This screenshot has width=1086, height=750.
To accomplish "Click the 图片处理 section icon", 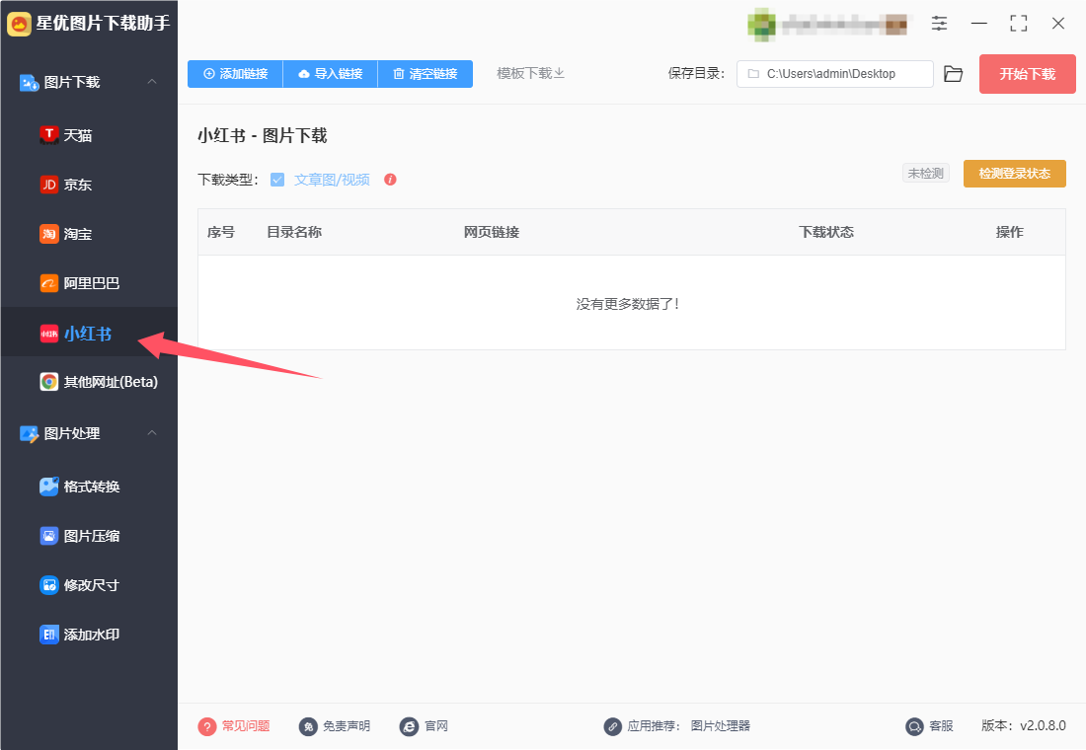I will coord(29,434).
